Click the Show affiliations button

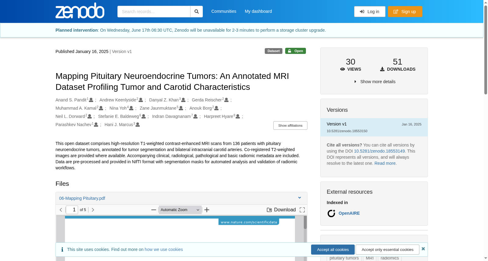pos(290,125)
